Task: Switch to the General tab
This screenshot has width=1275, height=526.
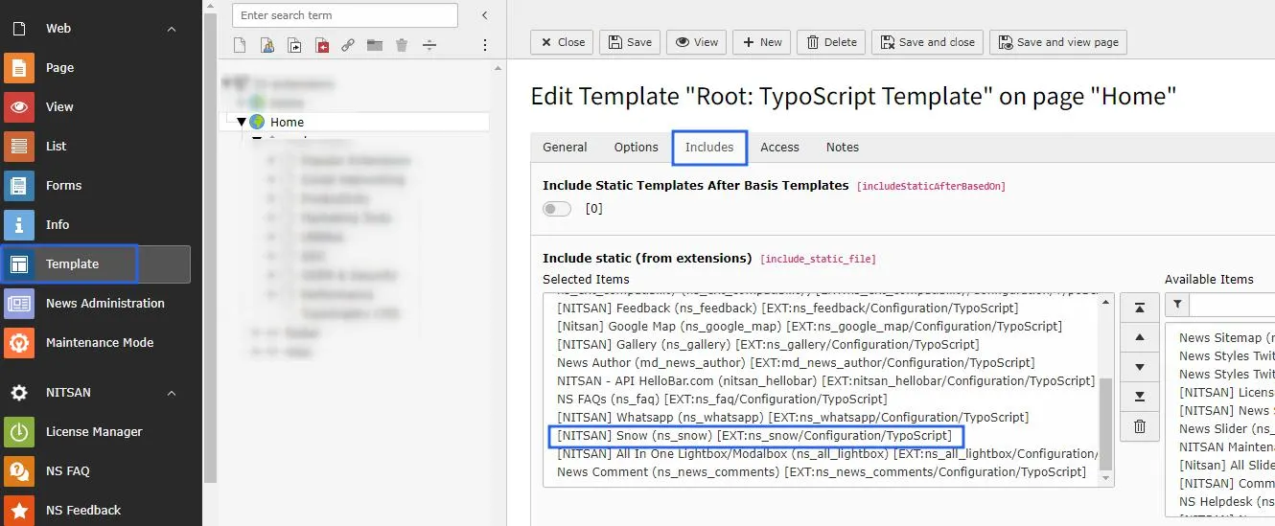Action: [565, 148]
